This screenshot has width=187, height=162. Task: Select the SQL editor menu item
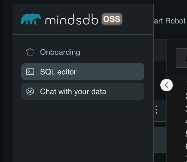[x=83, y=72]
